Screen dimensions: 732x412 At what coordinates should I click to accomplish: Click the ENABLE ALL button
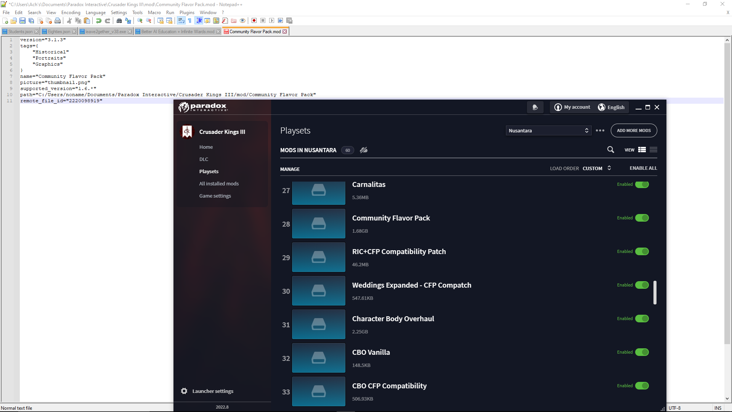643,167
